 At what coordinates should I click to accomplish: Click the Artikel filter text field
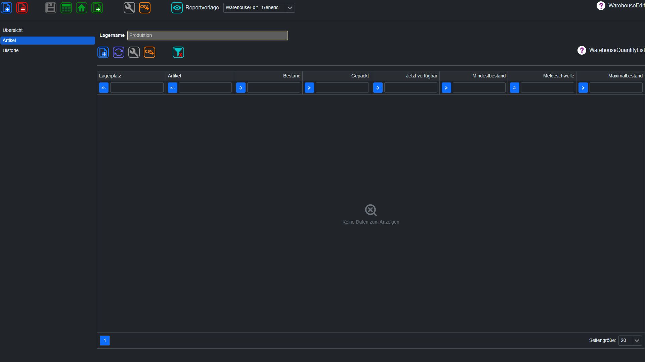[x=205, y=87]
